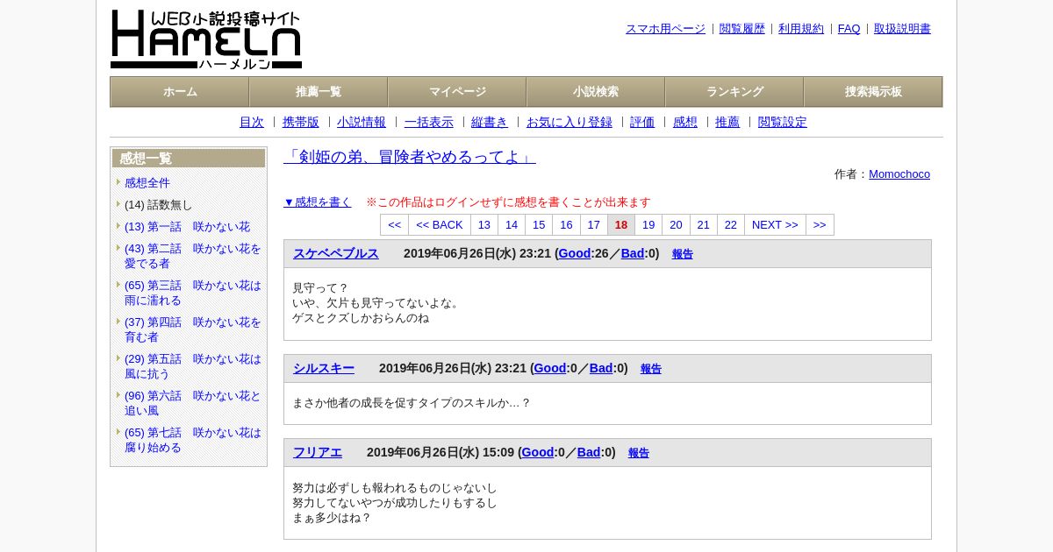Switch to 縦書き view link
This screenshot has width=1053, height=552.
click(x=490, y=122)
